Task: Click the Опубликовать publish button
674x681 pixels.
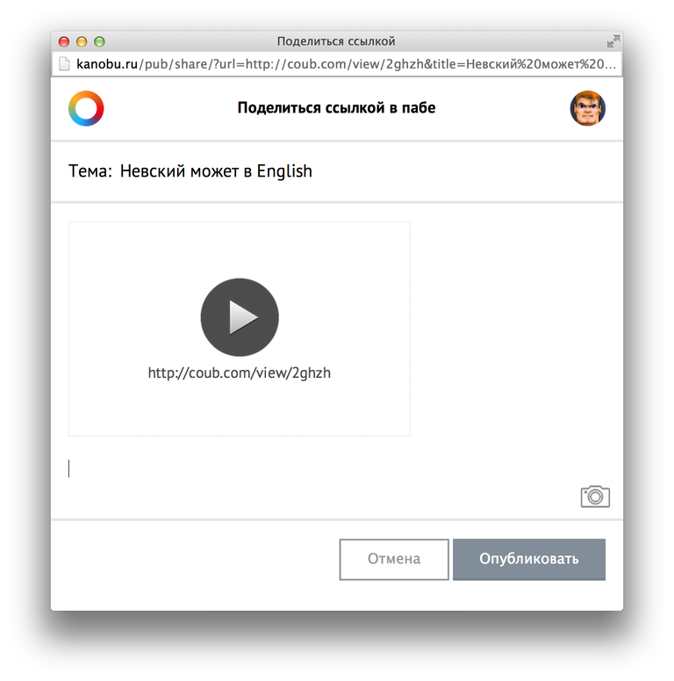Action: [x=529, y=559]
